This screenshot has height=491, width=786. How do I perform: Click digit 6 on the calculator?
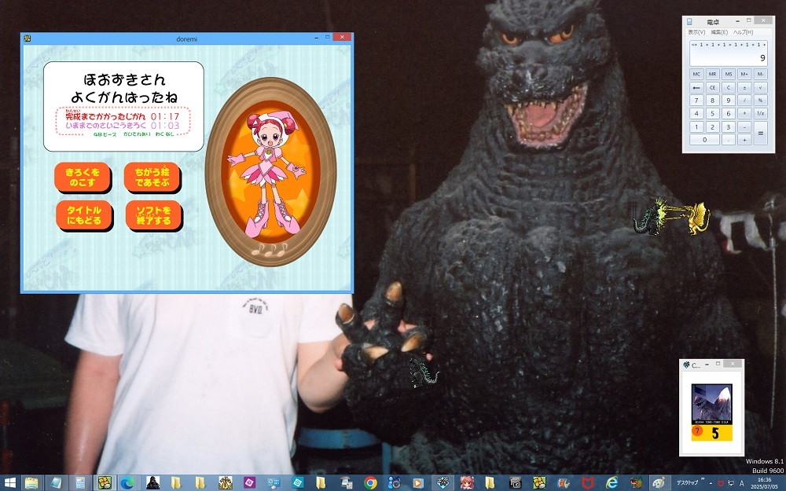[729, 113]
